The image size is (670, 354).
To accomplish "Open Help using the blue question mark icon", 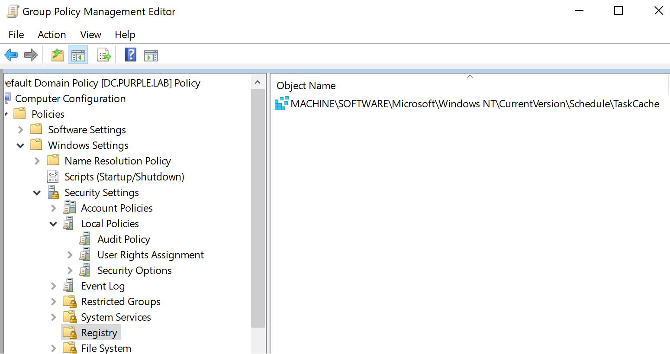I will 130,55.
